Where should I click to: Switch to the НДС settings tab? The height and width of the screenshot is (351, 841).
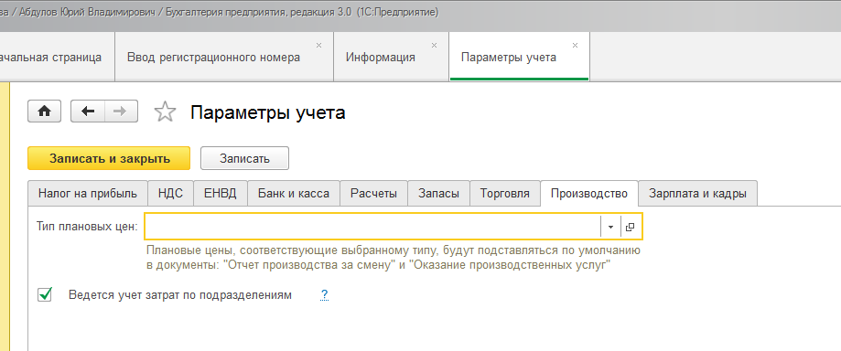[x=170, y=194]
